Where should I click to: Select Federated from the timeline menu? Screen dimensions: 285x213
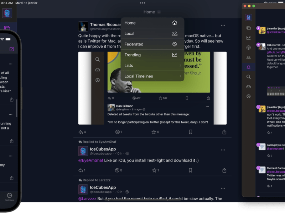tap(152, 44)
